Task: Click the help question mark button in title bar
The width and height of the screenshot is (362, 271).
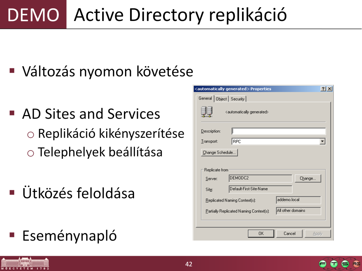Action: 323,89
